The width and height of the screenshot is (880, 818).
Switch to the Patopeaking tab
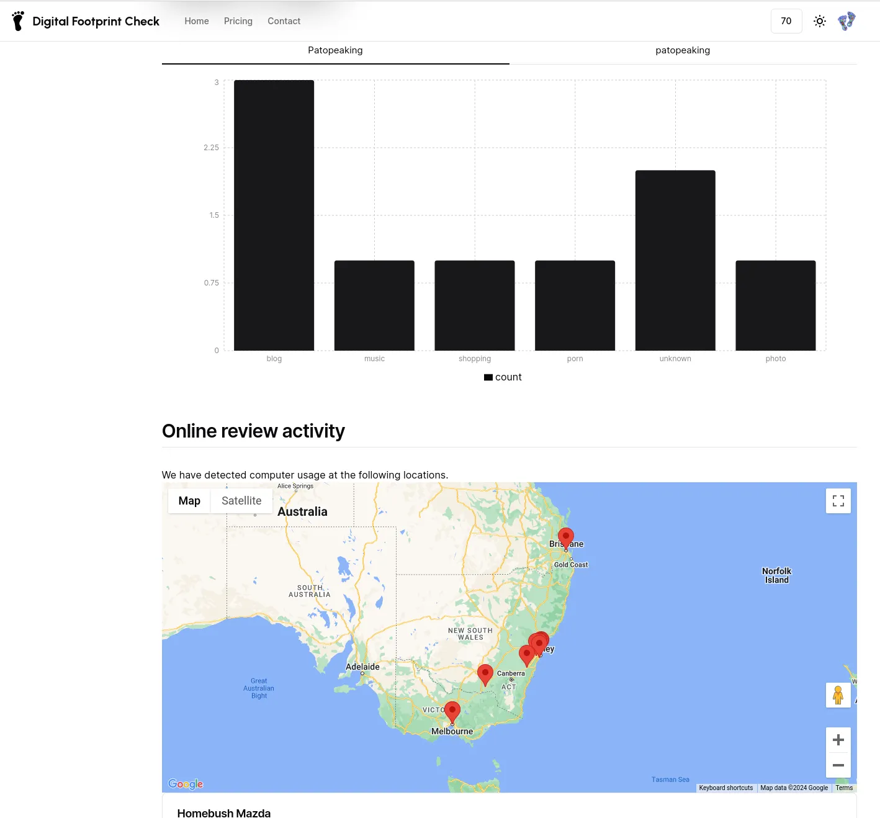335,50
